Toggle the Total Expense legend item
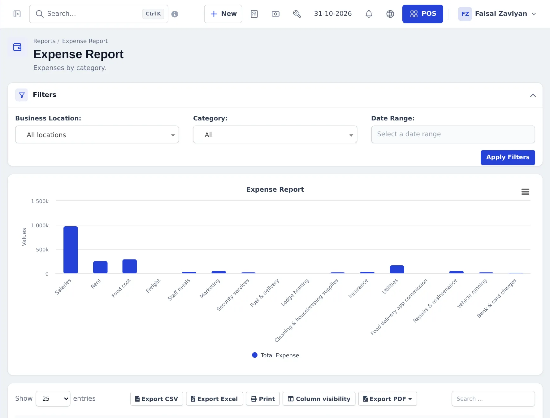This screenshot has height=418, width=550. tap(275, 355)
